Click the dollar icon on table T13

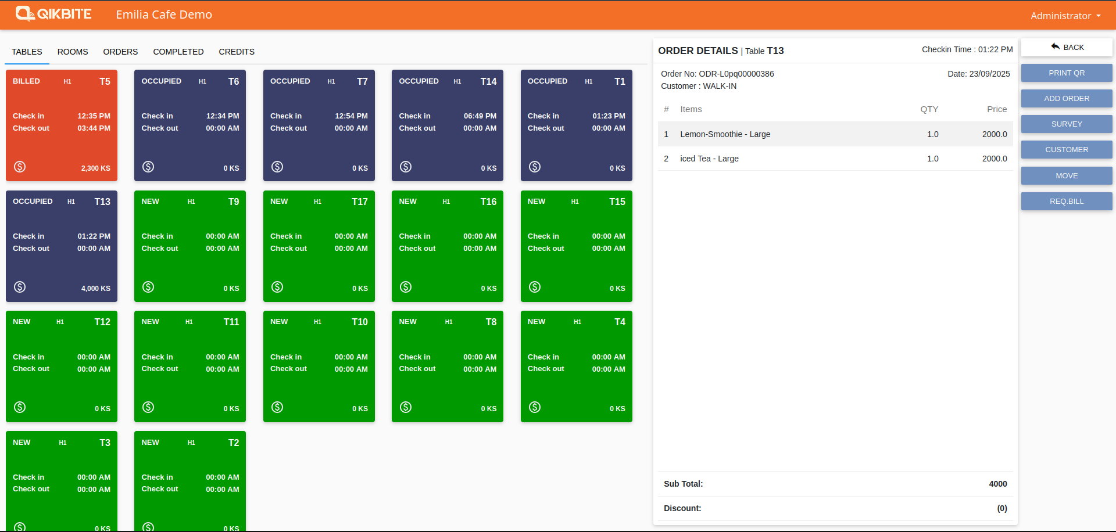tap(20, 287)
